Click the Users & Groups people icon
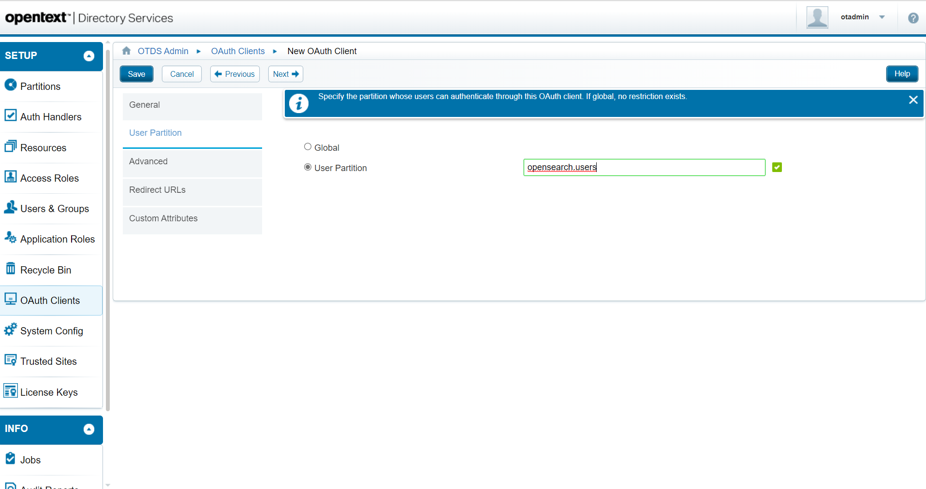This screenshot has height=489, width=926. pyautogui.click(x=11, y=207)
